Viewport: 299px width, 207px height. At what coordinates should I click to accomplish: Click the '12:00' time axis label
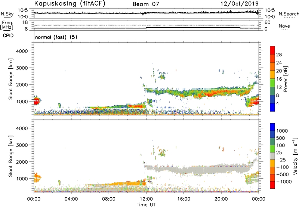(146, 199)
